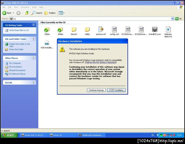
Task: Select the config.xml file icon
Action: coord(114,29)
